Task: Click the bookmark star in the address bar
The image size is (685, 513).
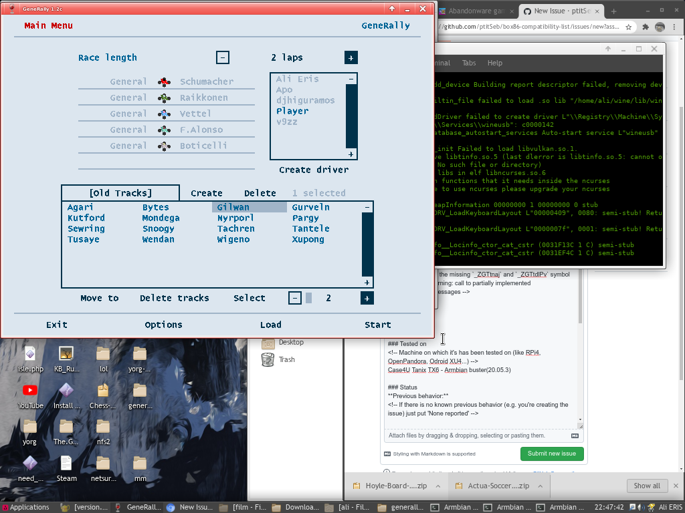Action: [x=627, y=25]
